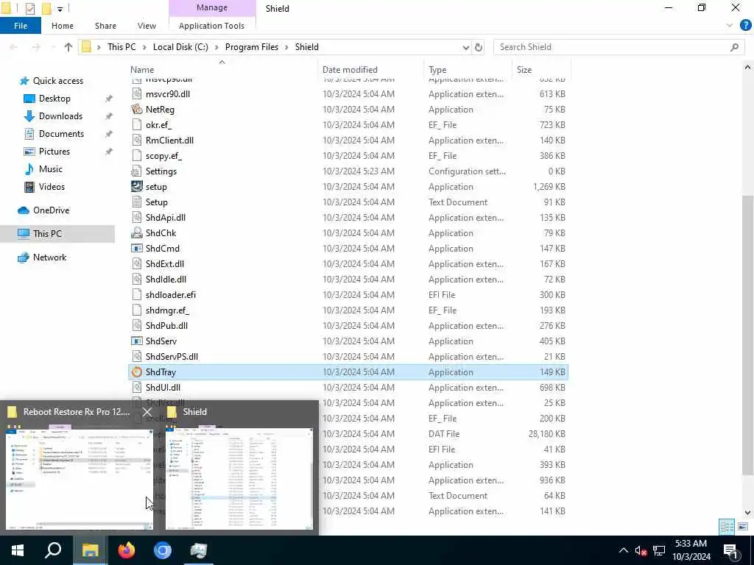This screenshot has width=754, height=565.
Task: Refresh the Shield folder view
Action: (479, 47)
